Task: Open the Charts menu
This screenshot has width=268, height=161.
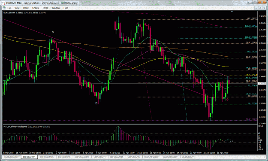Action: pyautogui.click(x=36, y=8)
